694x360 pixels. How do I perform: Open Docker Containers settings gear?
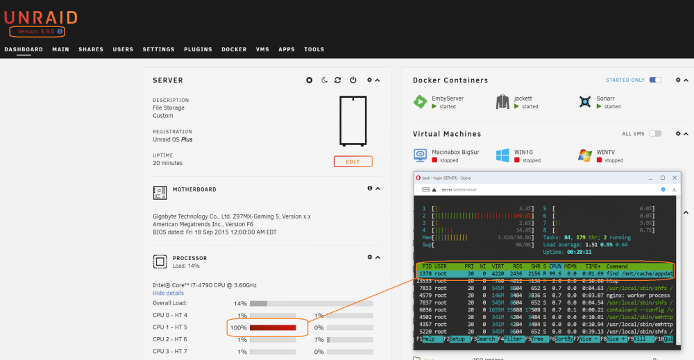678,80
